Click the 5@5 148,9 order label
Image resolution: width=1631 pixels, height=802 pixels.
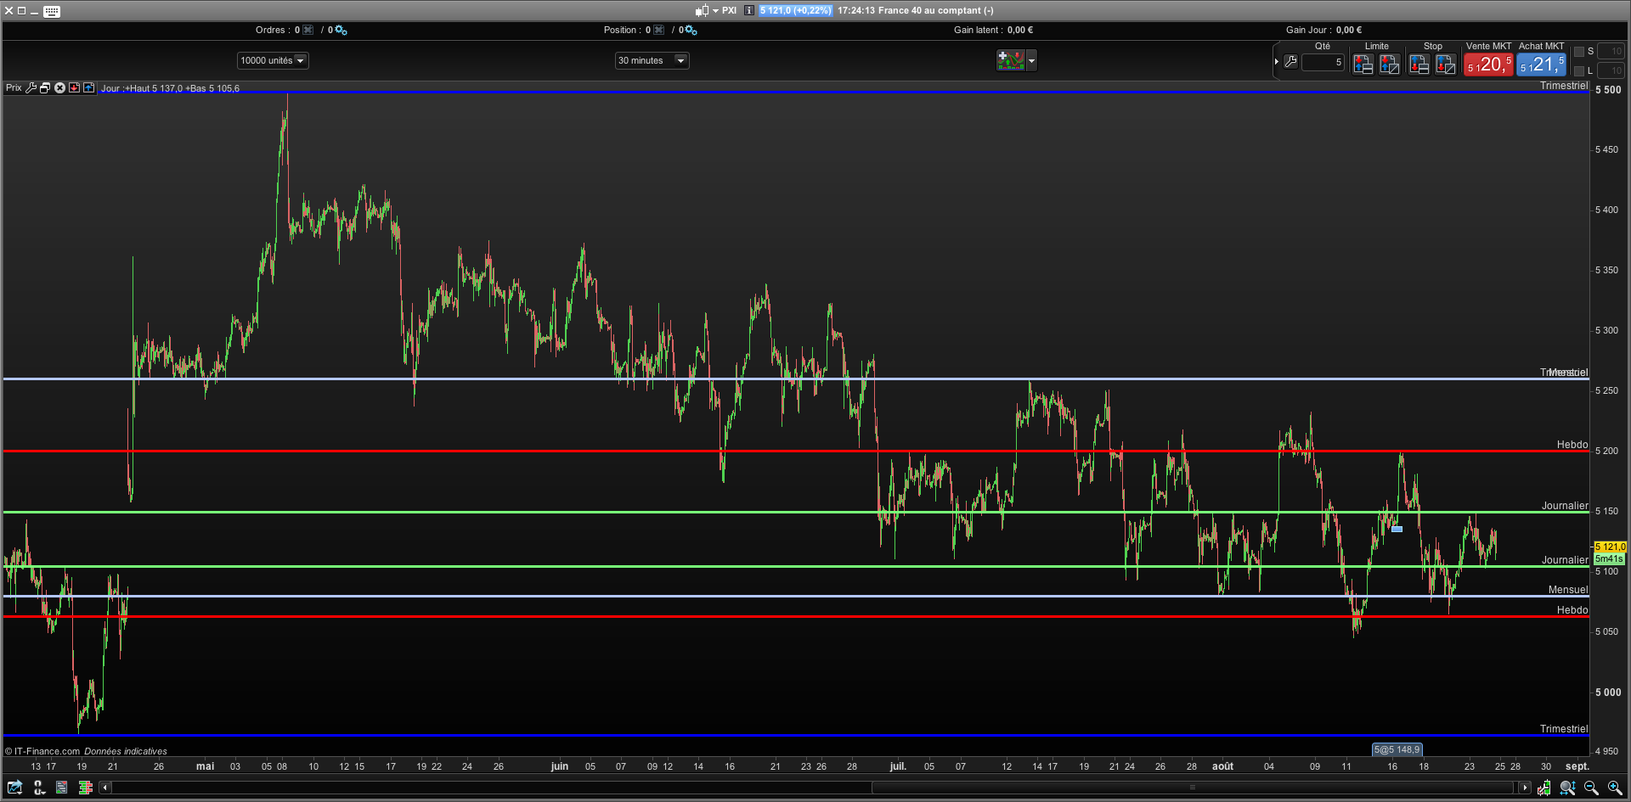[x=1397, y=749]
